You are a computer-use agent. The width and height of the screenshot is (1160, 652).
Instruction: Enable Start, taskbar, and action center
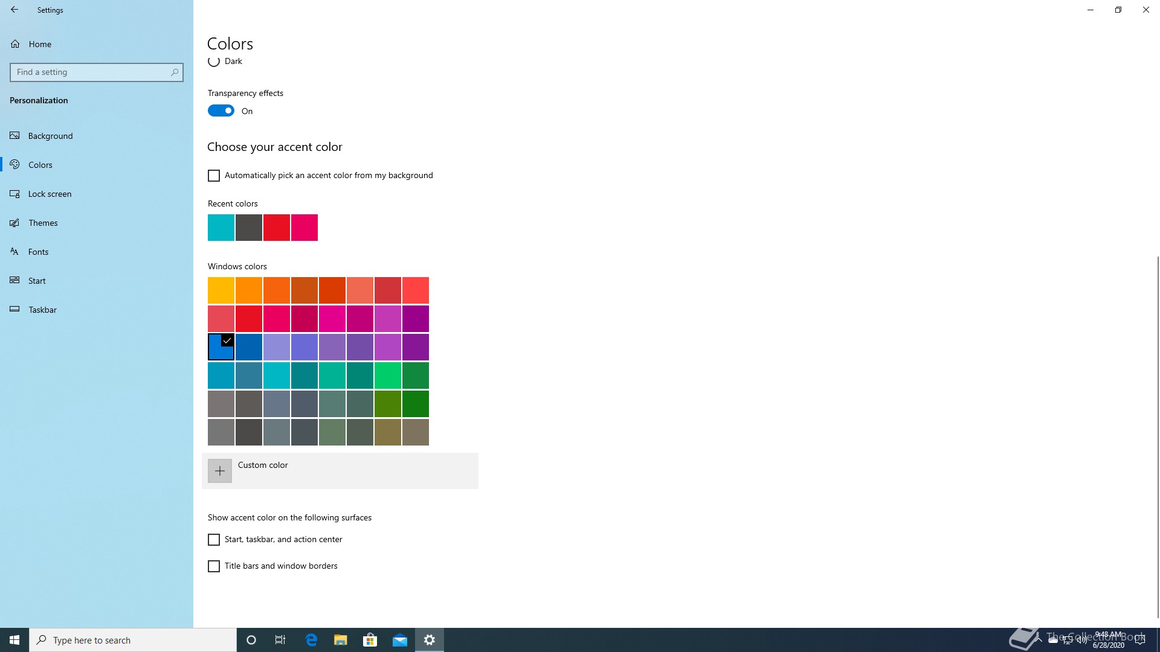coord(214,540)
